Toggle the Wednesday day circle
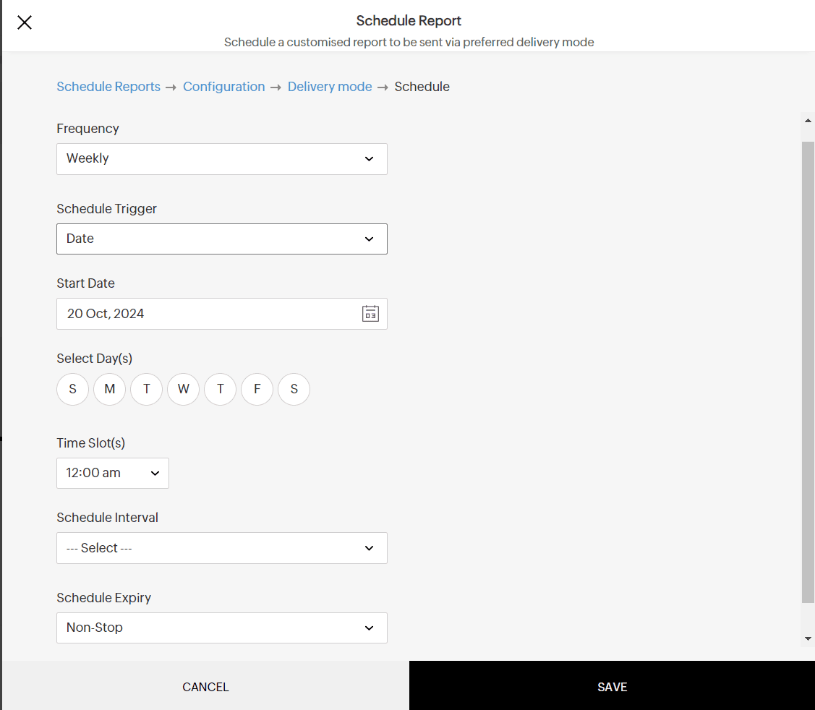This screenshot has width=815, height=710. pyautogui.click(x=184, y=389)
